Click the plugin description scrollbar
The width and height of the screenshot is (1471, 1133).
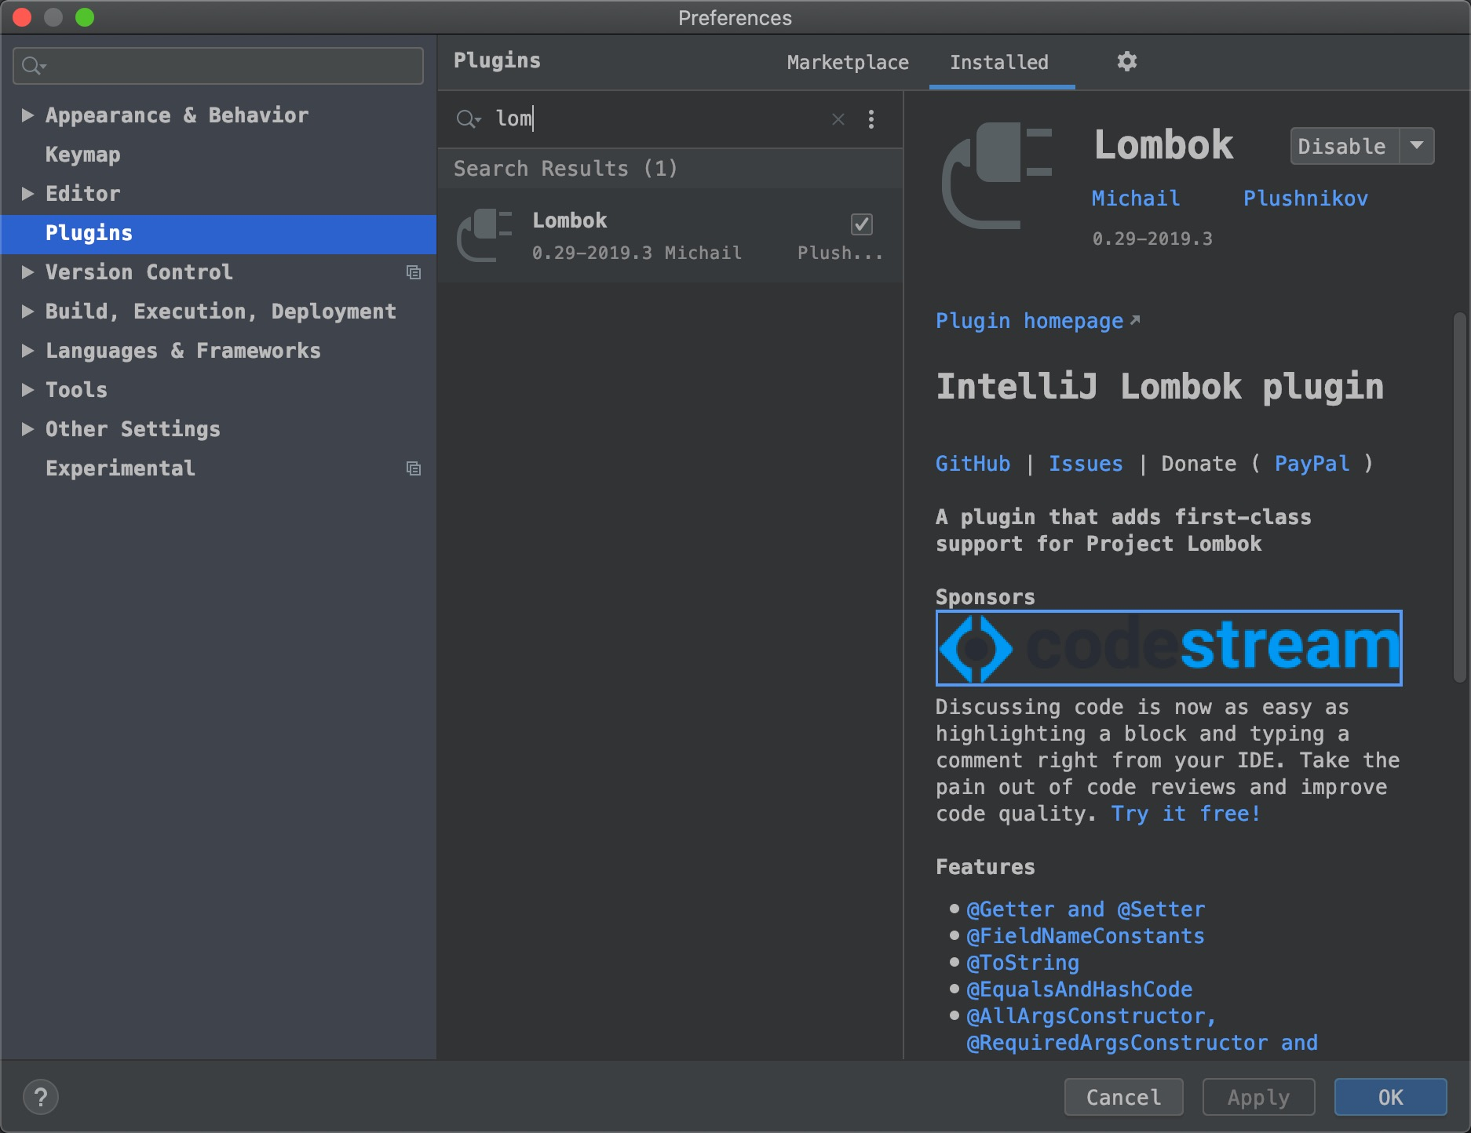point(1460,497)
